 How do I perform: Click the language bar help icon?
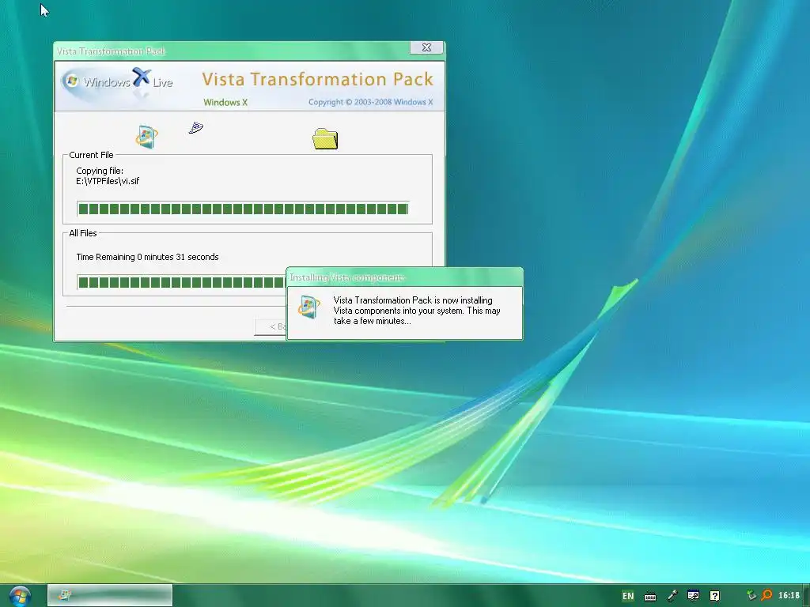715,596
